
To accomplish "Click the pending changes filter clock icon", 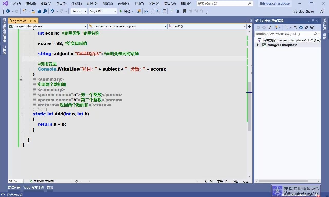I will [287, 27].
